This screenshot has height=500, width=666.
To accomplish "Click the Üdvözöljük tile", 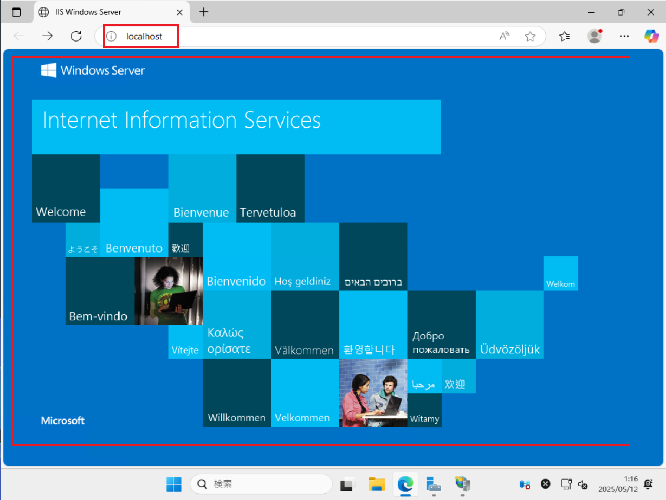I will 510,325.
